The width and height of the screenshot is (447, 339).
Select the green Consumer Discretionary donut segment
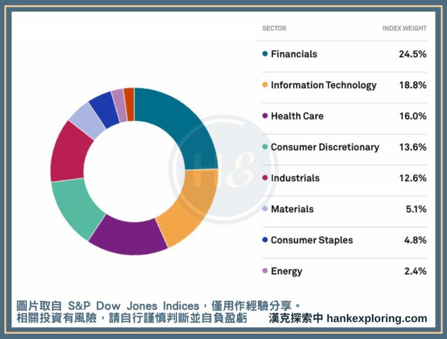coord(75,207)
